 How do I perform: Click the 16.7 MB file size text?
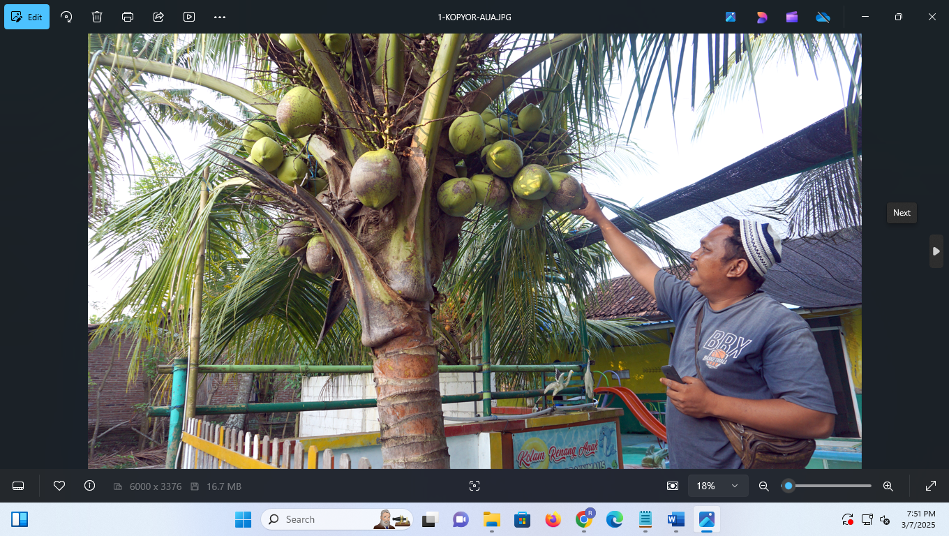click(224, 486)
